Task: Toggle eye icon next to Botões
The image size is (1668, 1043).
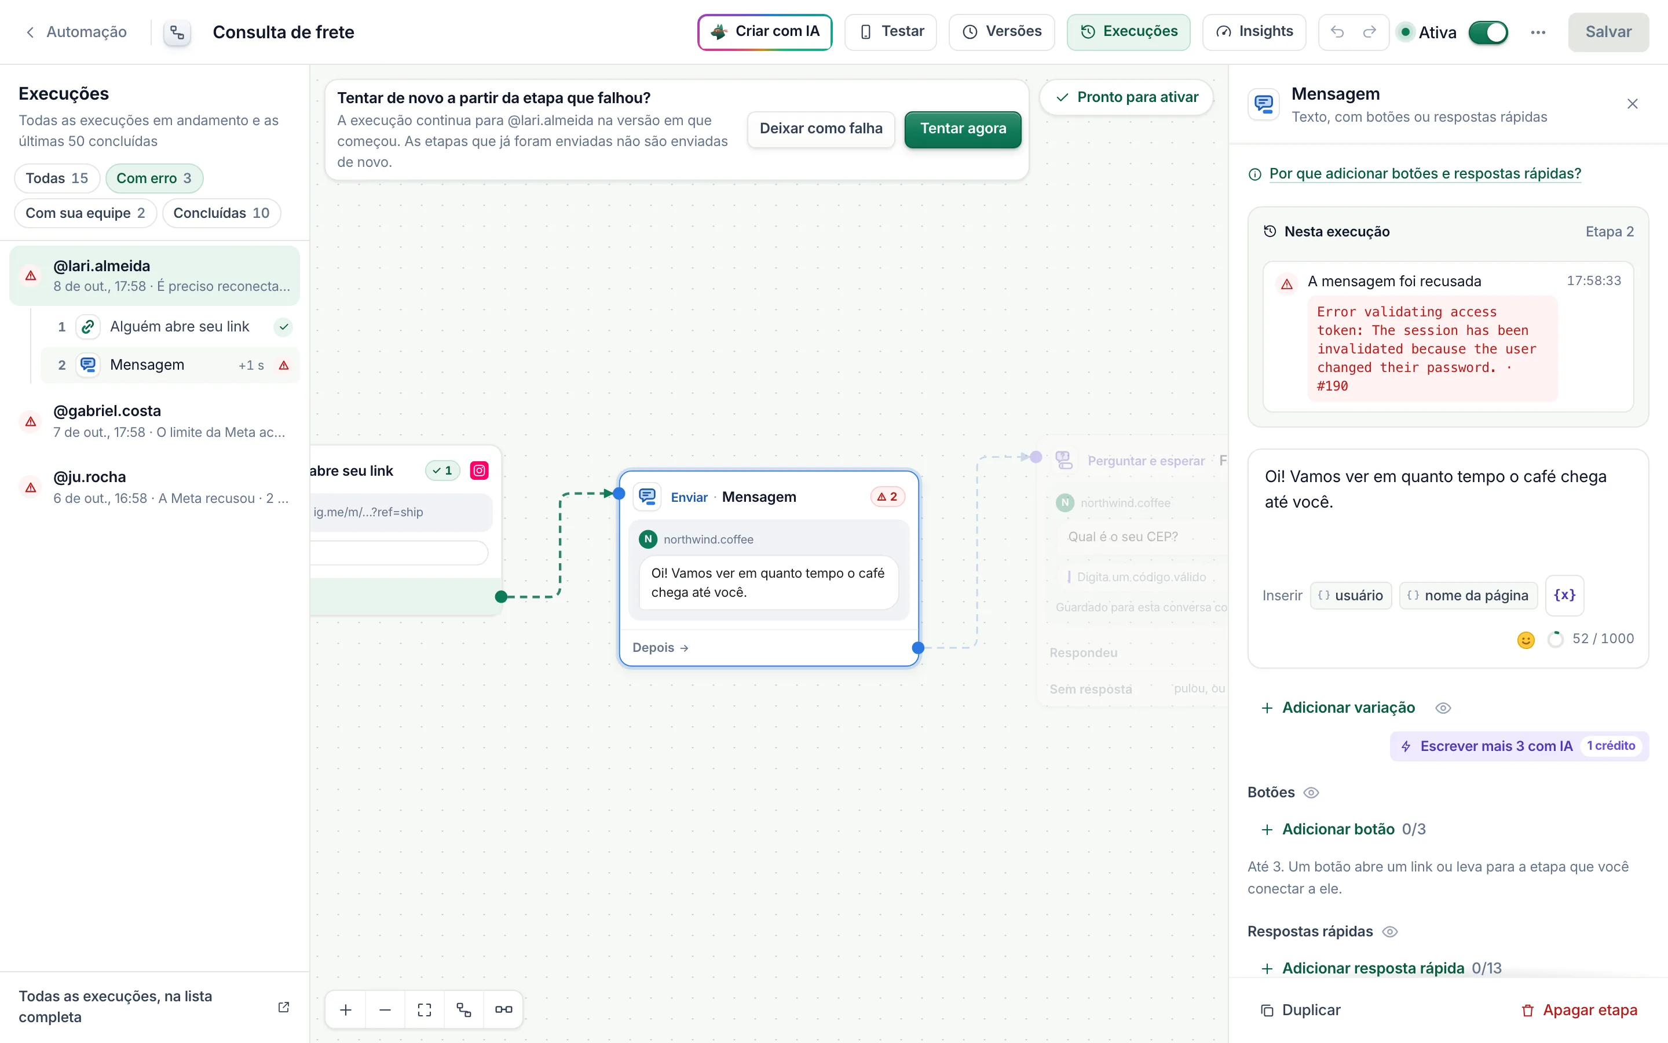Action: point(1312,793)
